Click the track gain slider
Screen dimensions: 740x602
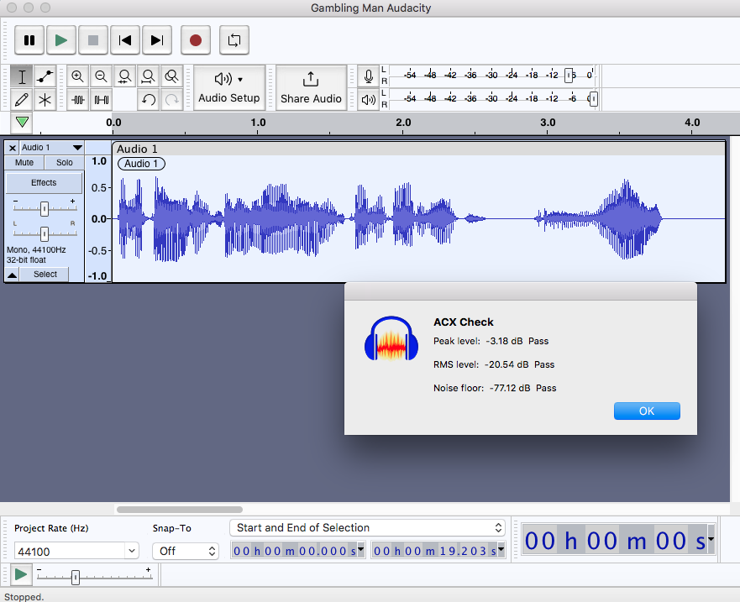point(45,208)
